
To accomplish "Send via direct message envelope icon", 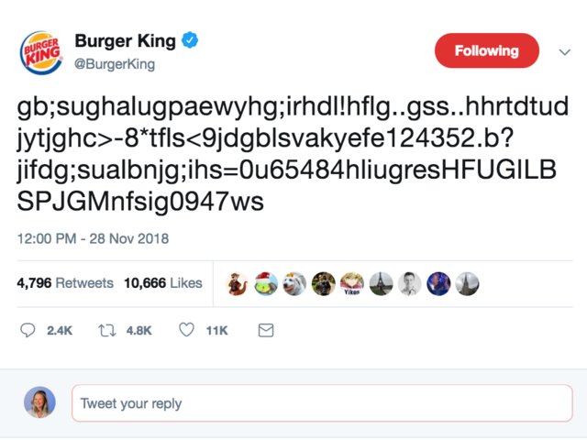I will [x=266, y=330].
